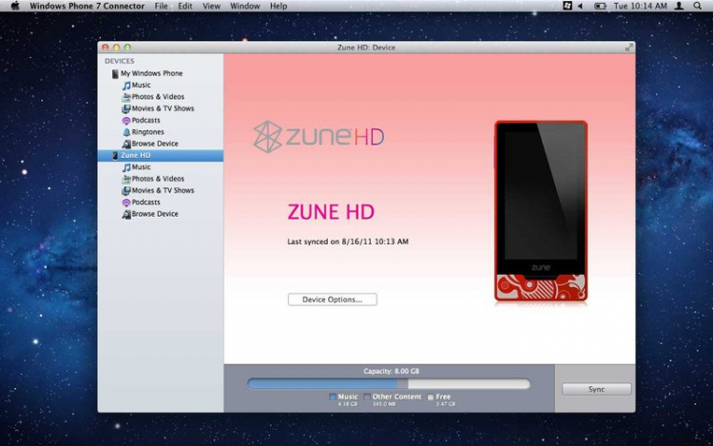
Task: Click the Podcasts icon under My Windows Phone
Action: (126, 121)
